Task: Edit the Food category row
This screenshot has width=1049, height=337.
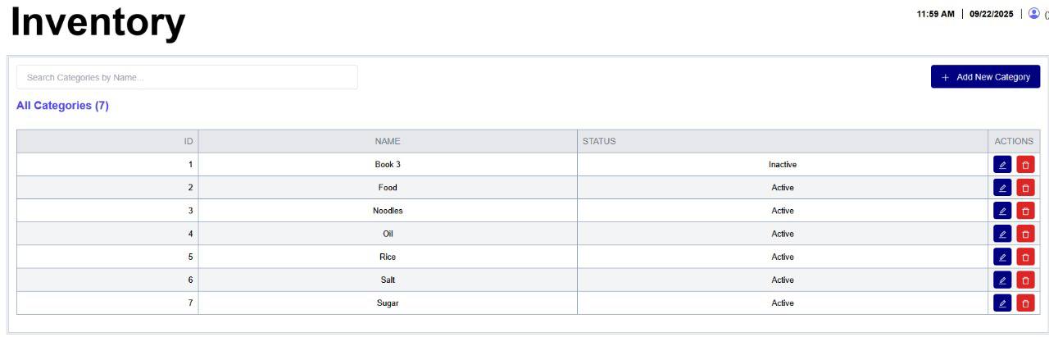Action: pyautogui.click(x=1002, y=188)
